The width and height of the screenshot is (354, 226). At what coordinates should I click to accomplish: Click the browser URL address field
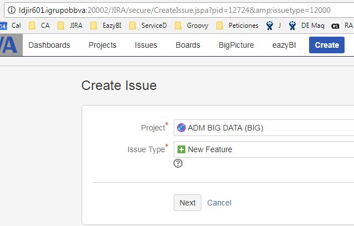[x=181, y=10]
